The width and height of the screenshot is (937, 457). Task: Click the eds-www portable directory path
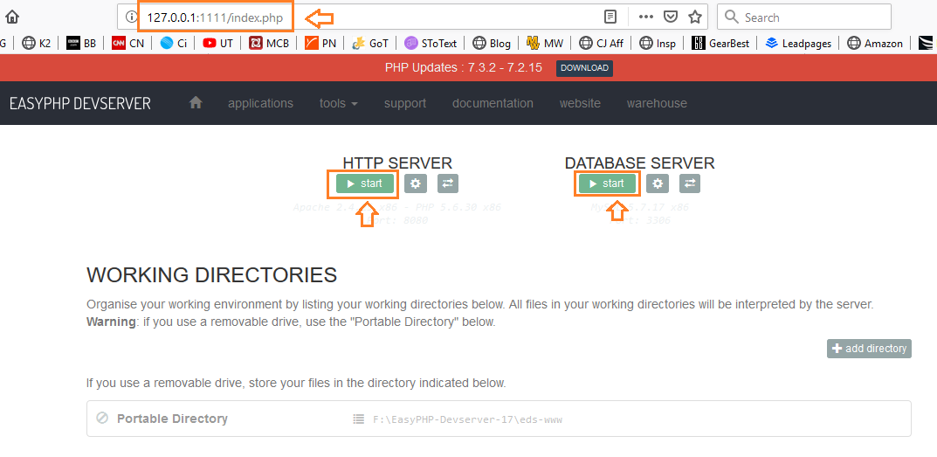pyautogui.click(x=467, y=420)
